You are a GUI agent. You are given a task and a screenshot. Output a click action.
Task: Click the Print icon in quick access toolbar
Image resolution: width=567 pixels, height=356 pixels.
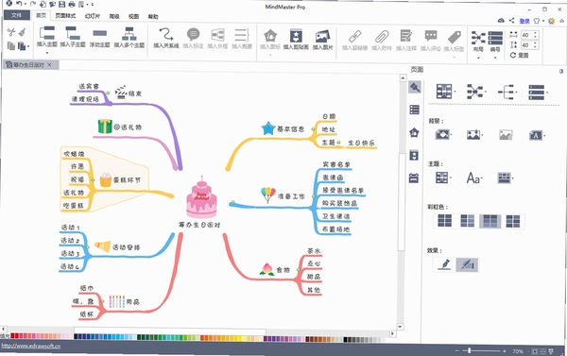coord(72,5)
